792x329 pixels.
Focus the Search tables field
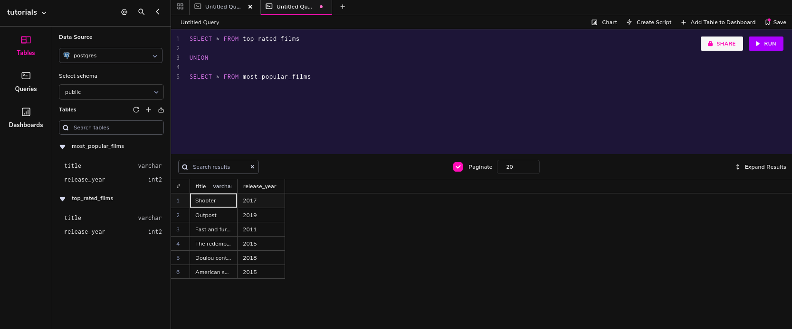(111, 128)
